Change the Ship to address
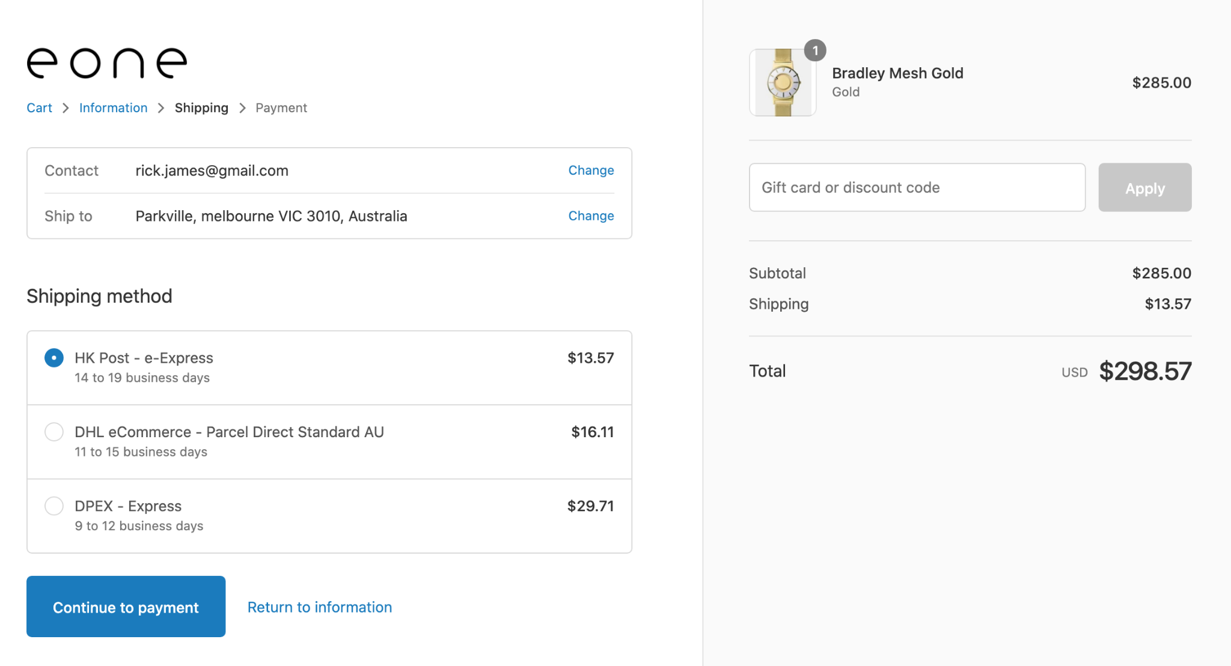The image size is (1231, 666). click(x=591, y=216)
